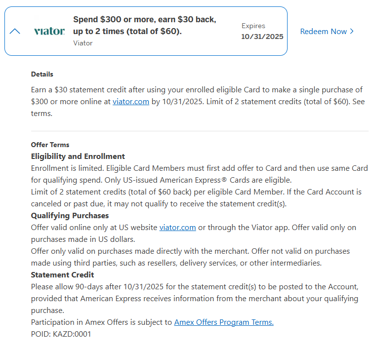This screenshot has height=350, width=375.
Task: Click the Offer Terms heading
Action: click(50, 145)
